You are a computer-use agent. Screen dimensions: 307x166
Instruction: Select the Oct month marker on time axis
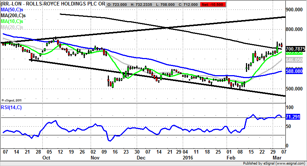coord(46,157)
